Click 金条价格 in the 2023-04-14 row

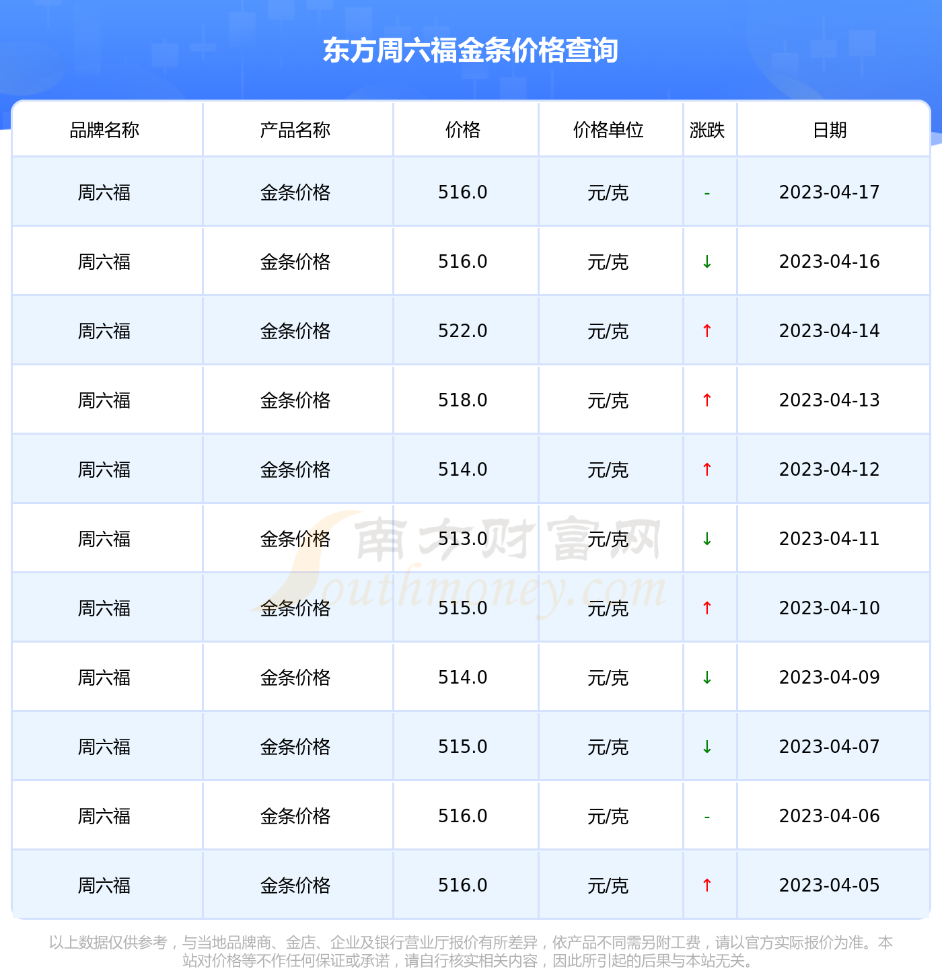coord(295,332)
